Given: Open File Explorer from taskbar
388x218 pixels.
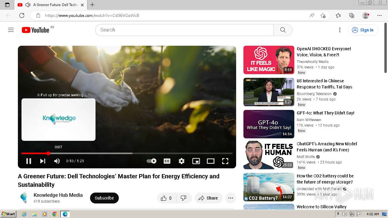Looking at the screenshot, I should click(x=34, y=214).
